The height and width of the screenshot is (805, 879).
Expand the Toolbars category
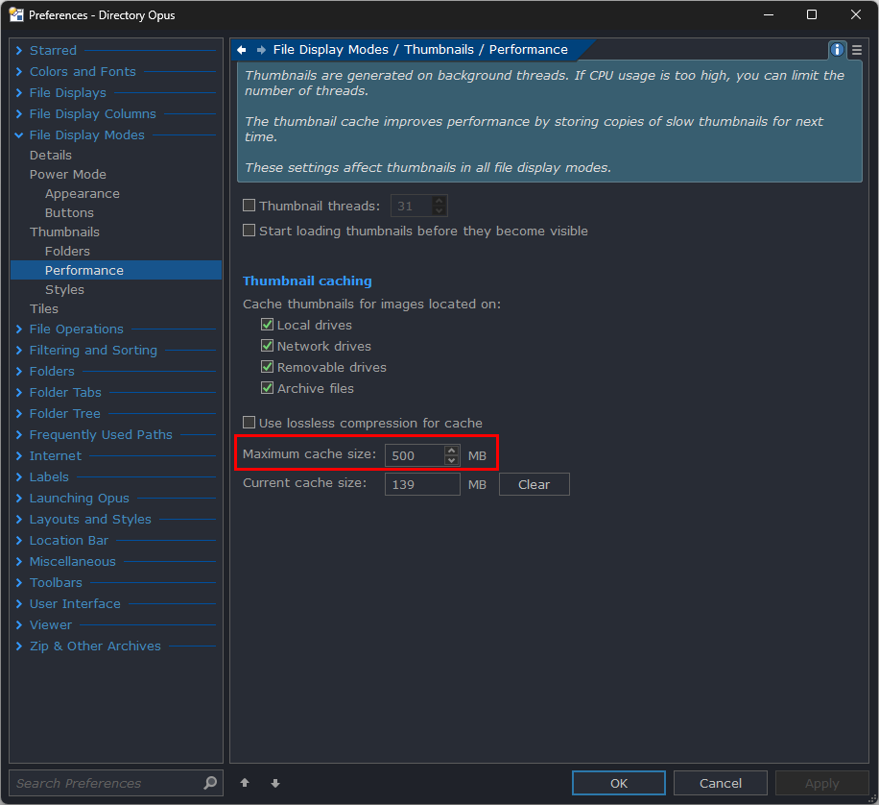19,583
